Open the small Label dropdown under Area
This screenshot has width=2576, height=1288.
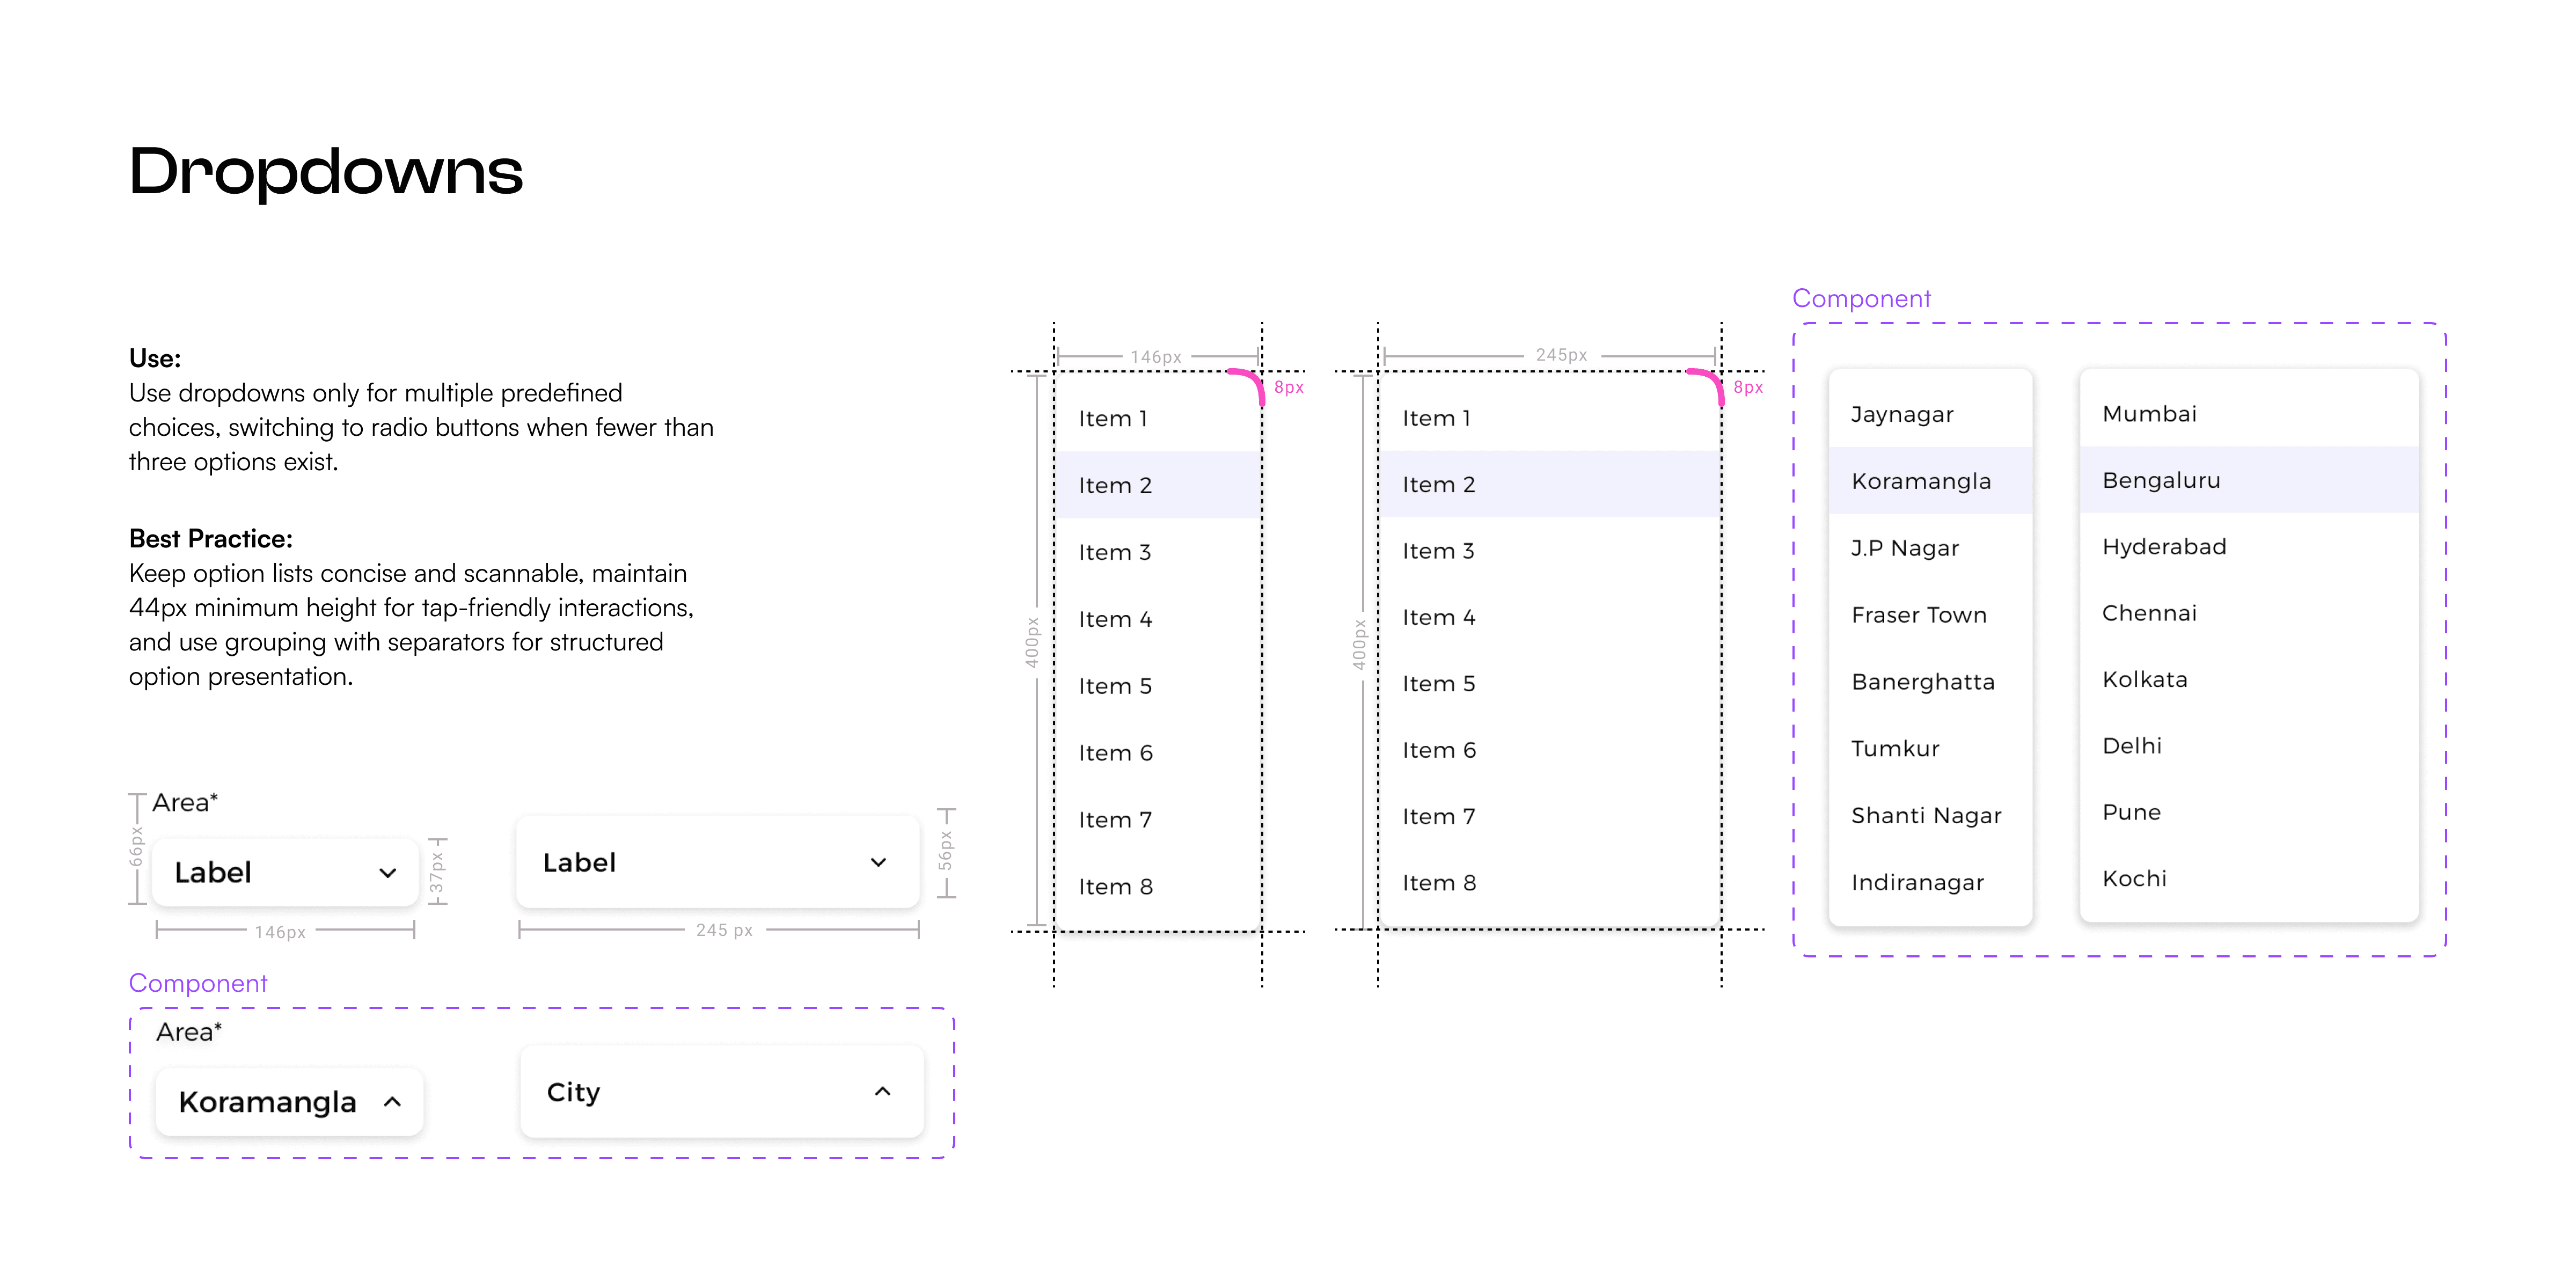click(x=285, y=873)
